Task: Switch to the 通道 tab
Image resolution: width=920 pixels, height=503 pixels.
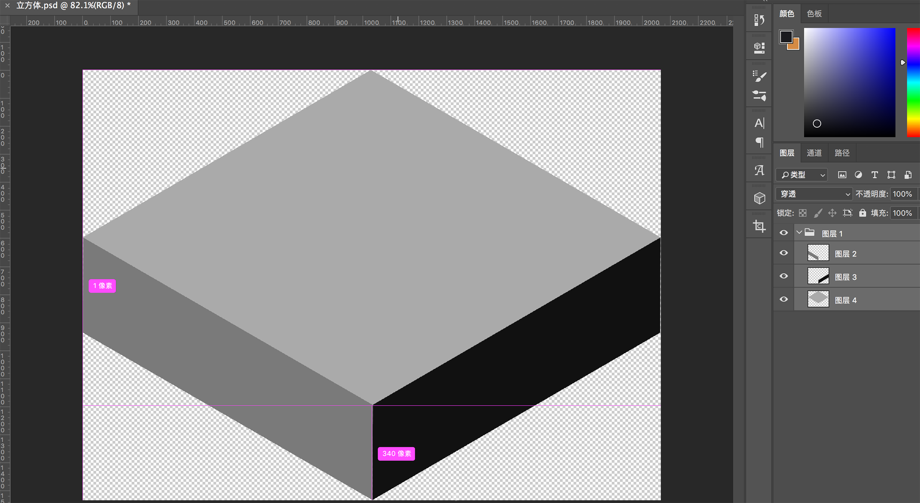Action: pyautogui.click(x=814, y=153)
